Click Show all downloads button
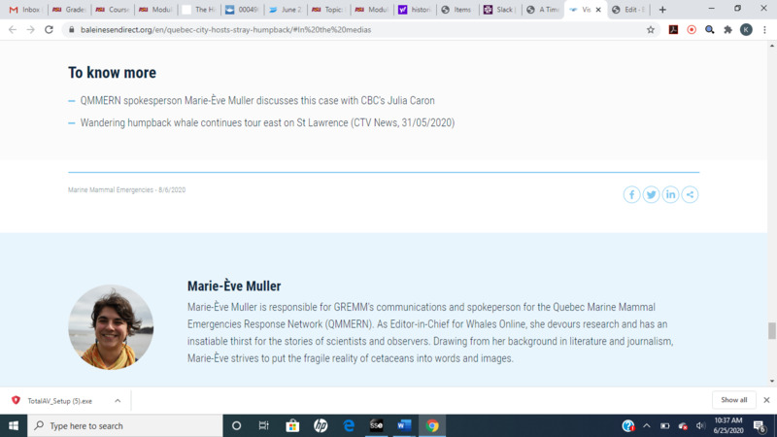This screenshot has height=437, width=777. 734,400
